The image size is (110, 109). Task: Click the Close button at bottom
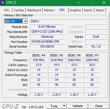point(99,106)
